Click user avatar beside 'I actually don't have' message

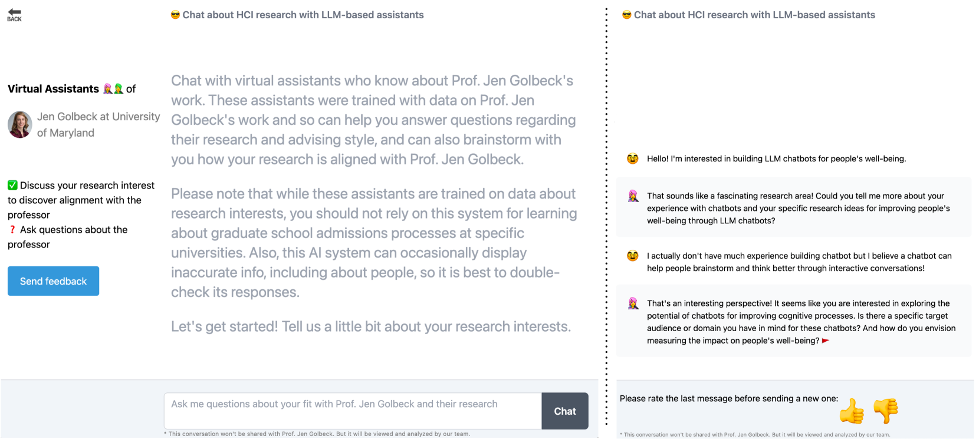pyautogui.click(x=633, y=256)
